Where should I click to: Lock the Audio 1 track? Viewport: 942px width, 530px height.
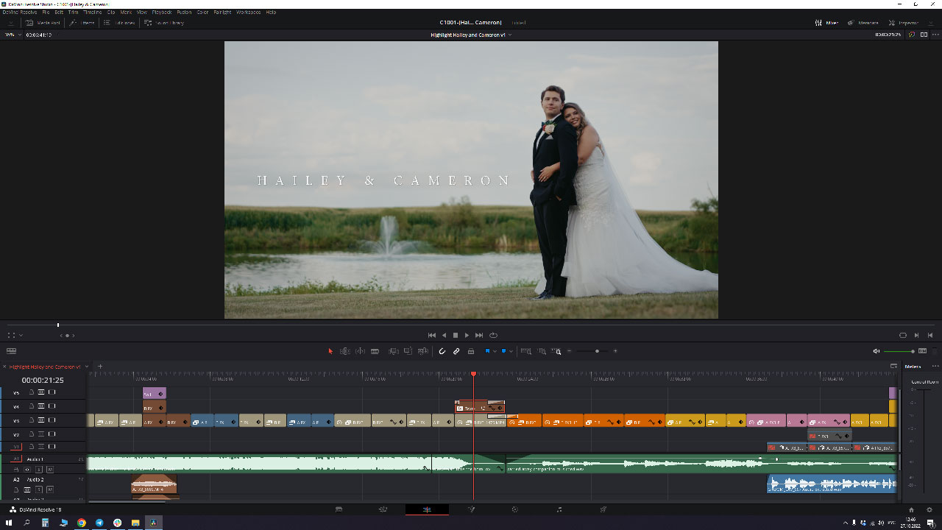pyautogui.click(x=17, y=470)
